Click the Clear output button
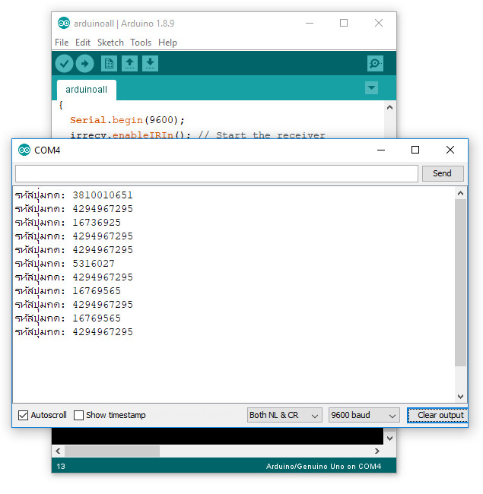 pos(438,415)
